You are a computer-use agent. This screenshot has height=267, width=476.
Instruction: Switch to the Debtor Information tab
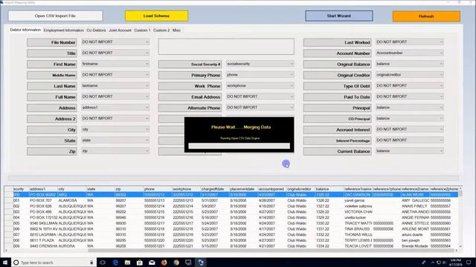click(25, 30)
